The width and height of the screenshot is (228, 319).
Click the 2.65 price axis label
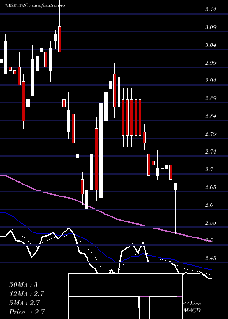click(x=211, y=187)
